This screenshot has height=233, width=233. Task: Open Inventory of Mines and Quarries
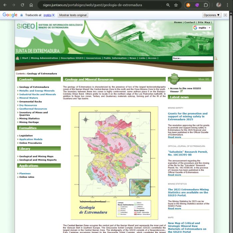click(33, 114)
